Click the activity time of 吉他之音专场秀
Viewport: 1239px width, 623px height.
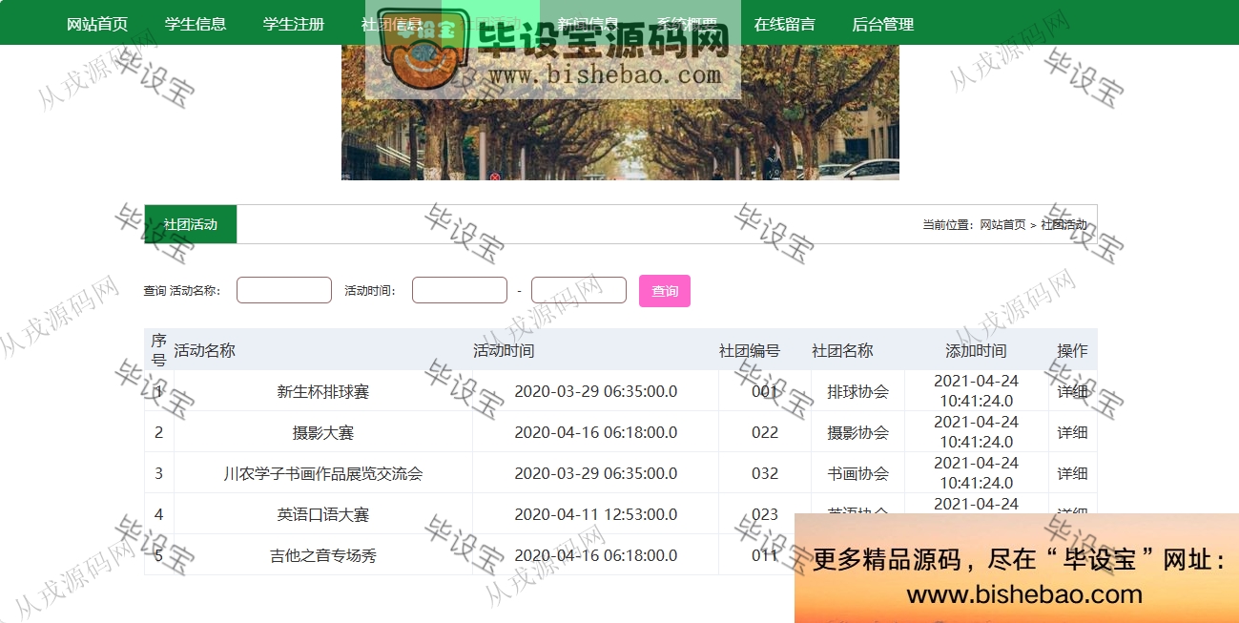[596, 555]
